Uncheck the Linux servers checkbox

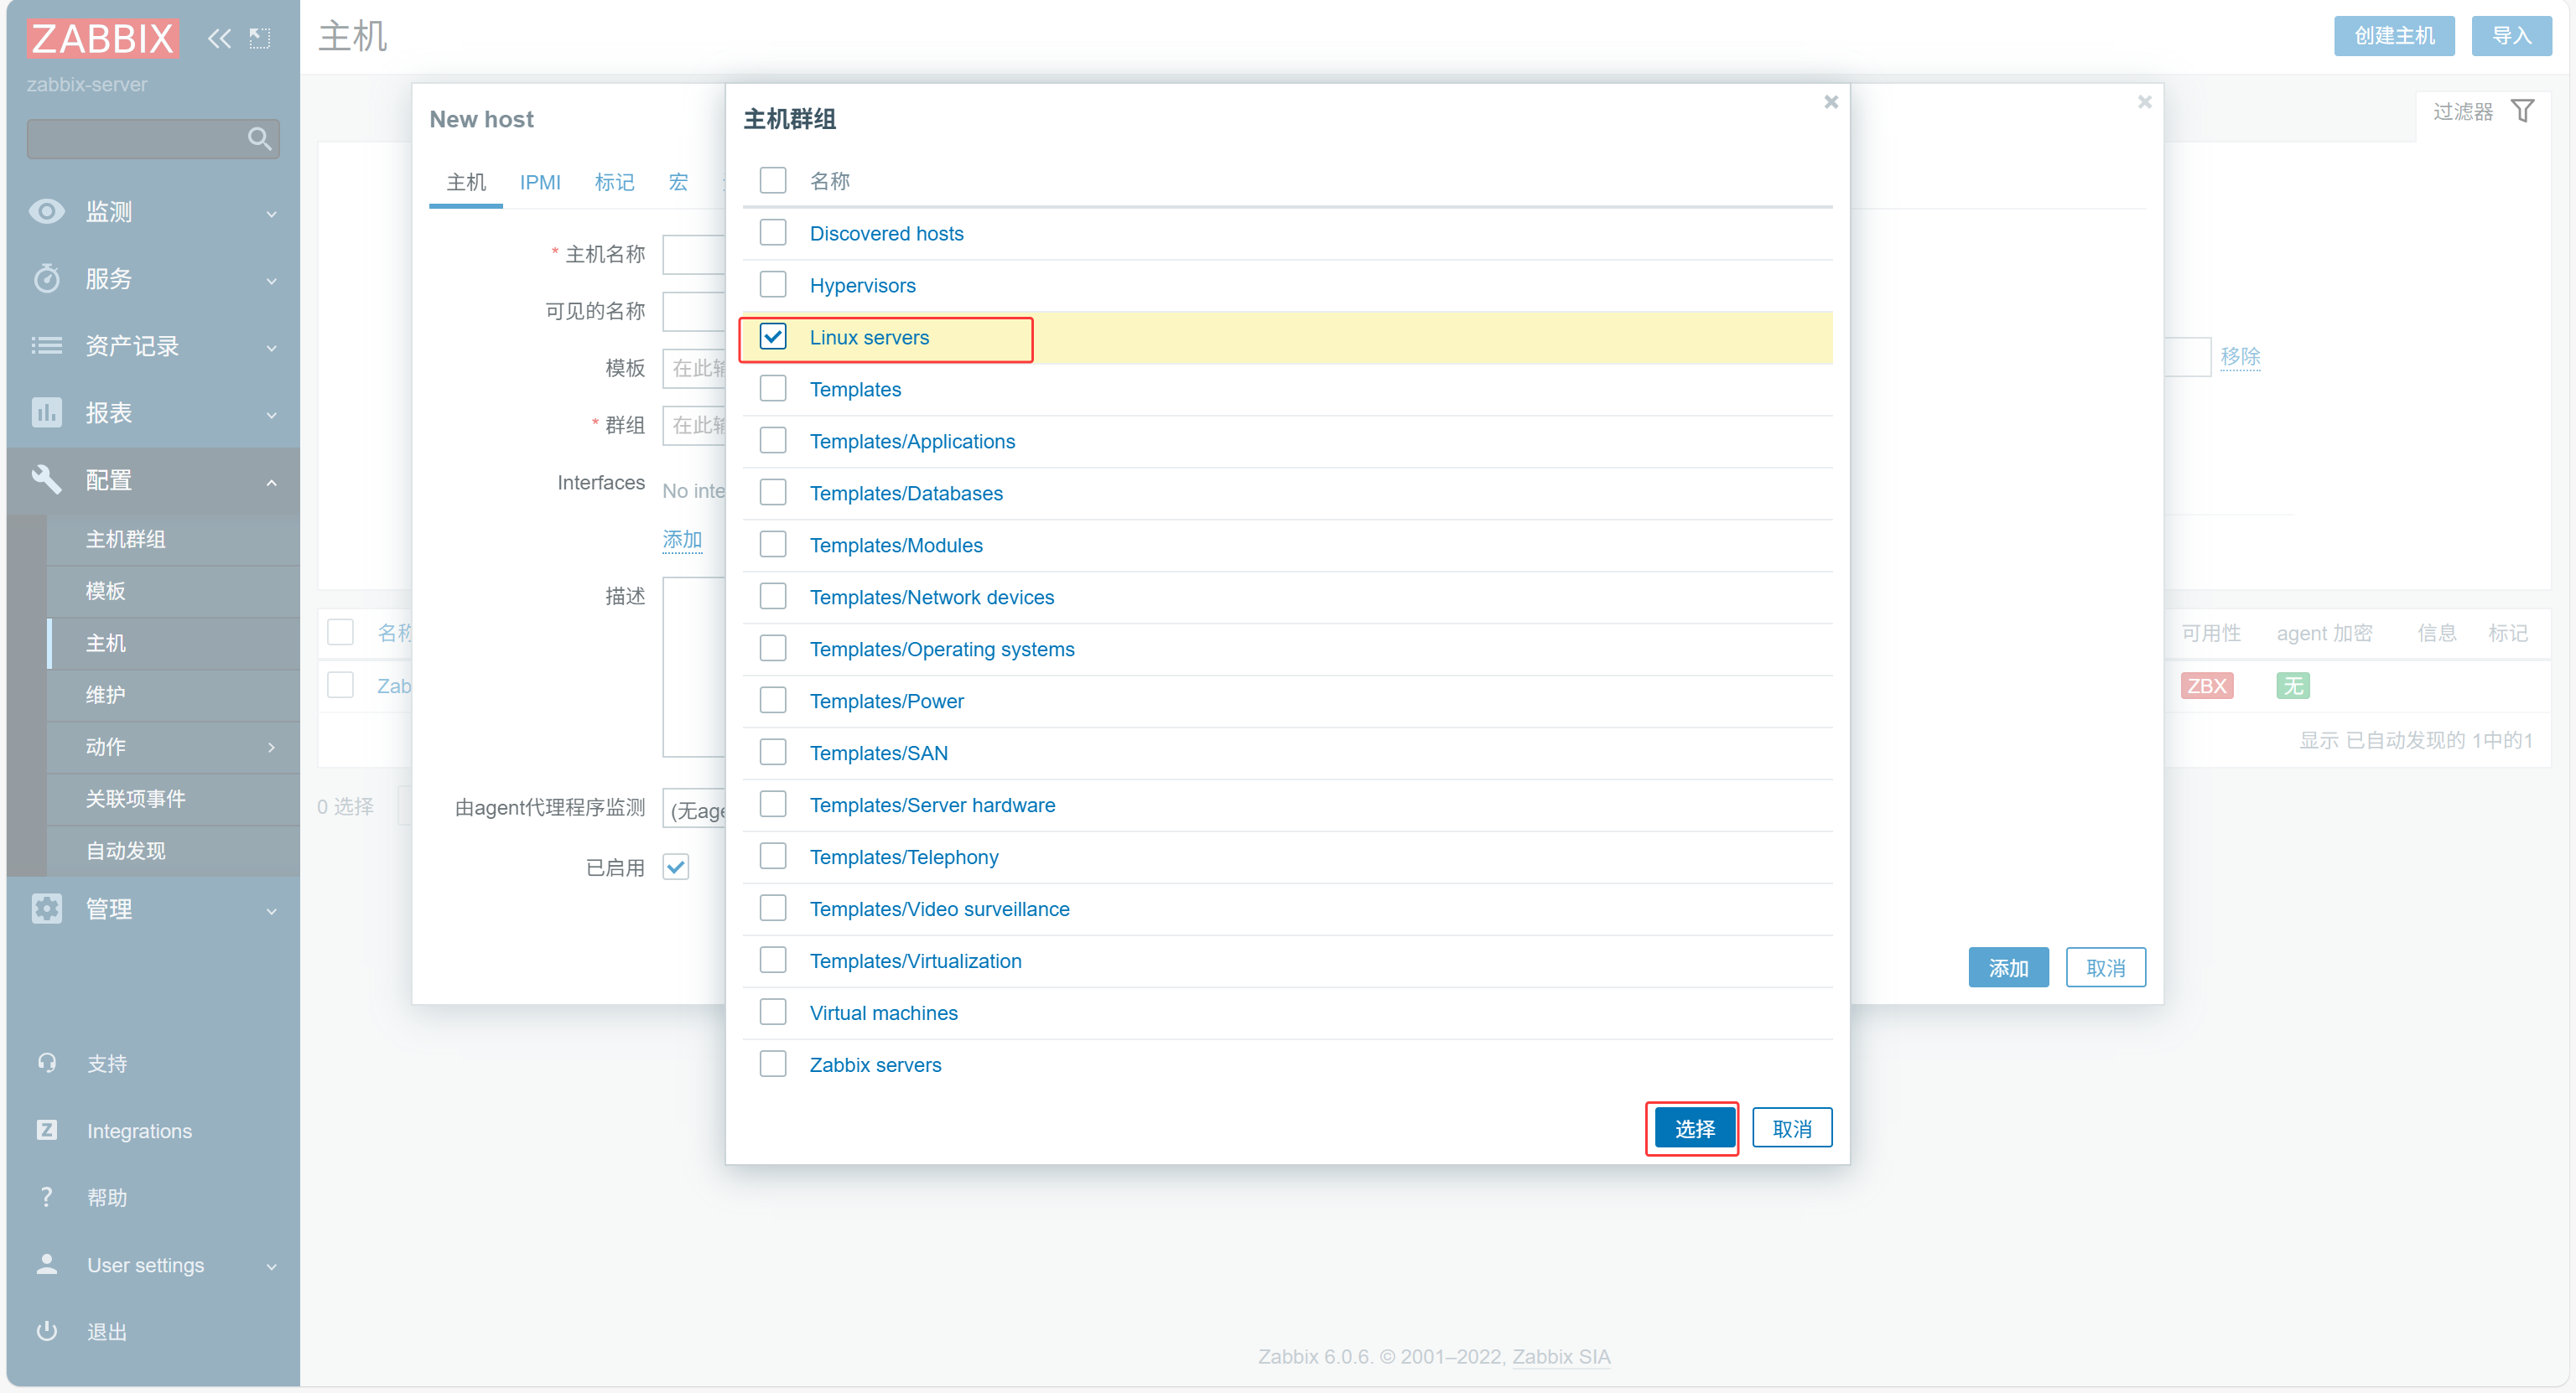(x=772, y=337)
